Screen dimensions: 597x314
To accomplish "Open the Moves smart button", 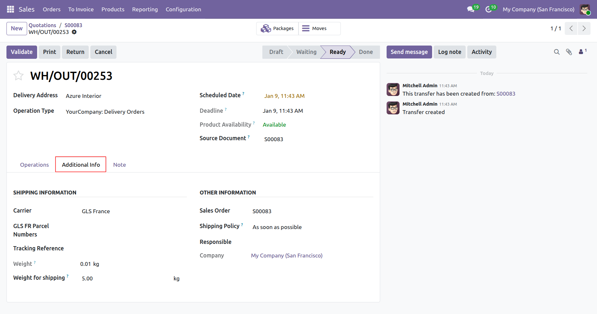I will pos(319,28).
